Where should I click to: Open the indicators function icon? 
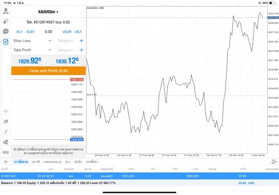click(6, 132)
